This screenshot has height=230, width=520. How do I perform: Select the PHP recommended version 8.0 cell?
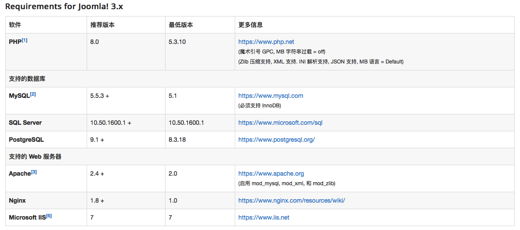tap(126, 52)
